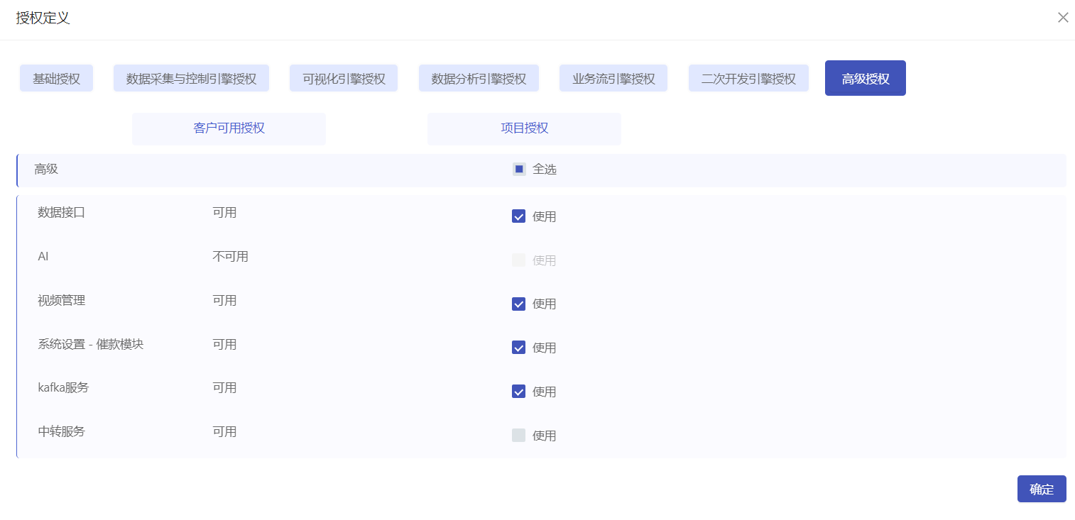Click the 视频管理 row label

[x=61, y=300]
